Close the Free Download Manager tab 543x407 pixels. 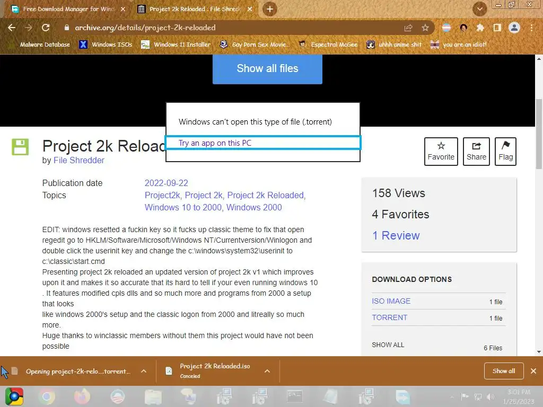click(123, 9)
